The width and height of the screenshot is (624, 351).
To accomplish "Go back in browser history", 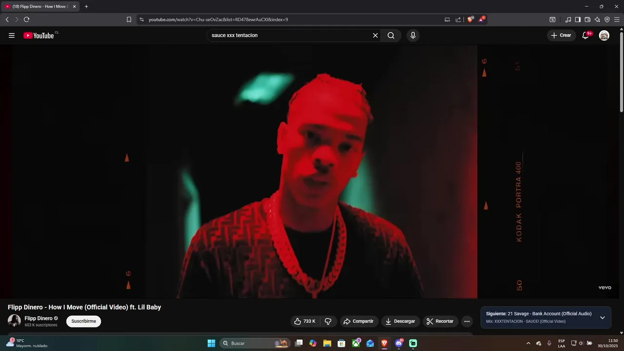I will pos(7,19).
